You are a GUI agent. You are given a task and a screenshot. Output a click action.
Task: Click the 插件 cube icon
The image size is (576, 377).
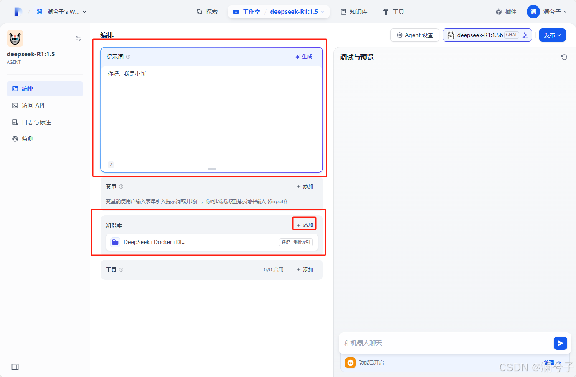(499, 12)
